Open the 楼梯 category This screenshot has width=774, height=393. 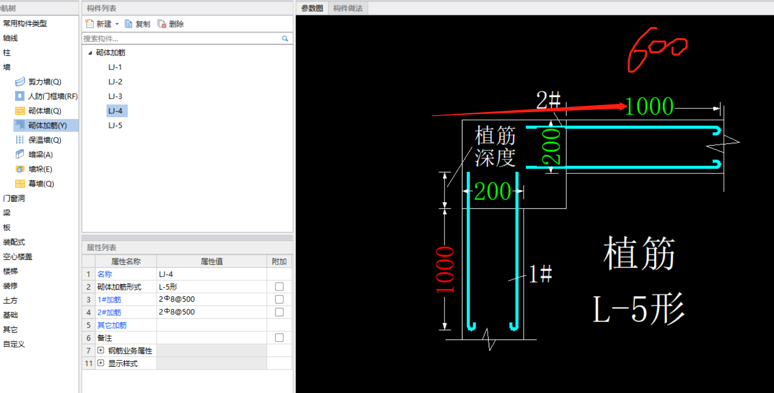pos(10,271)
